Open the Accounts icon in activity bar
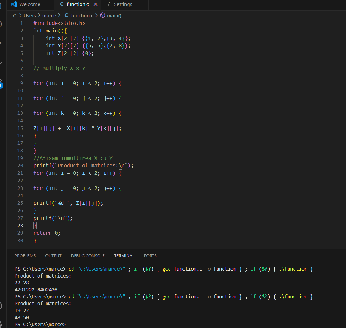The image size is (346, 328). (x=1, y=306)
